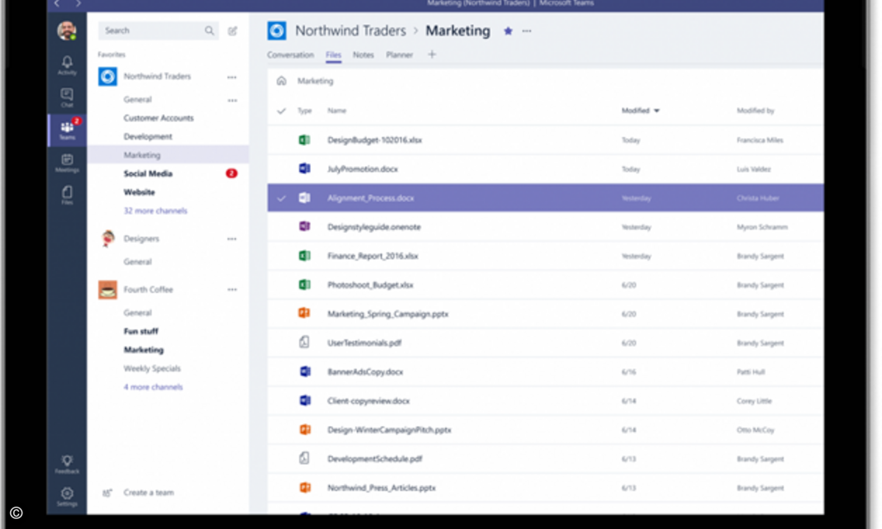882x529 pixels.
Task: Sort by the Modified by column header
Action: (756, 111)
